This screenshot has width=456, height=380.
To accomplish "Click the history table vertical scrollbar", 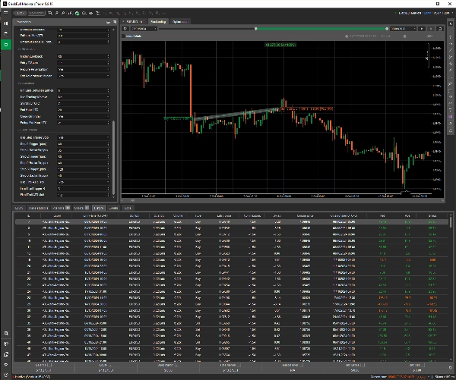I will click(x=451, y=222).
